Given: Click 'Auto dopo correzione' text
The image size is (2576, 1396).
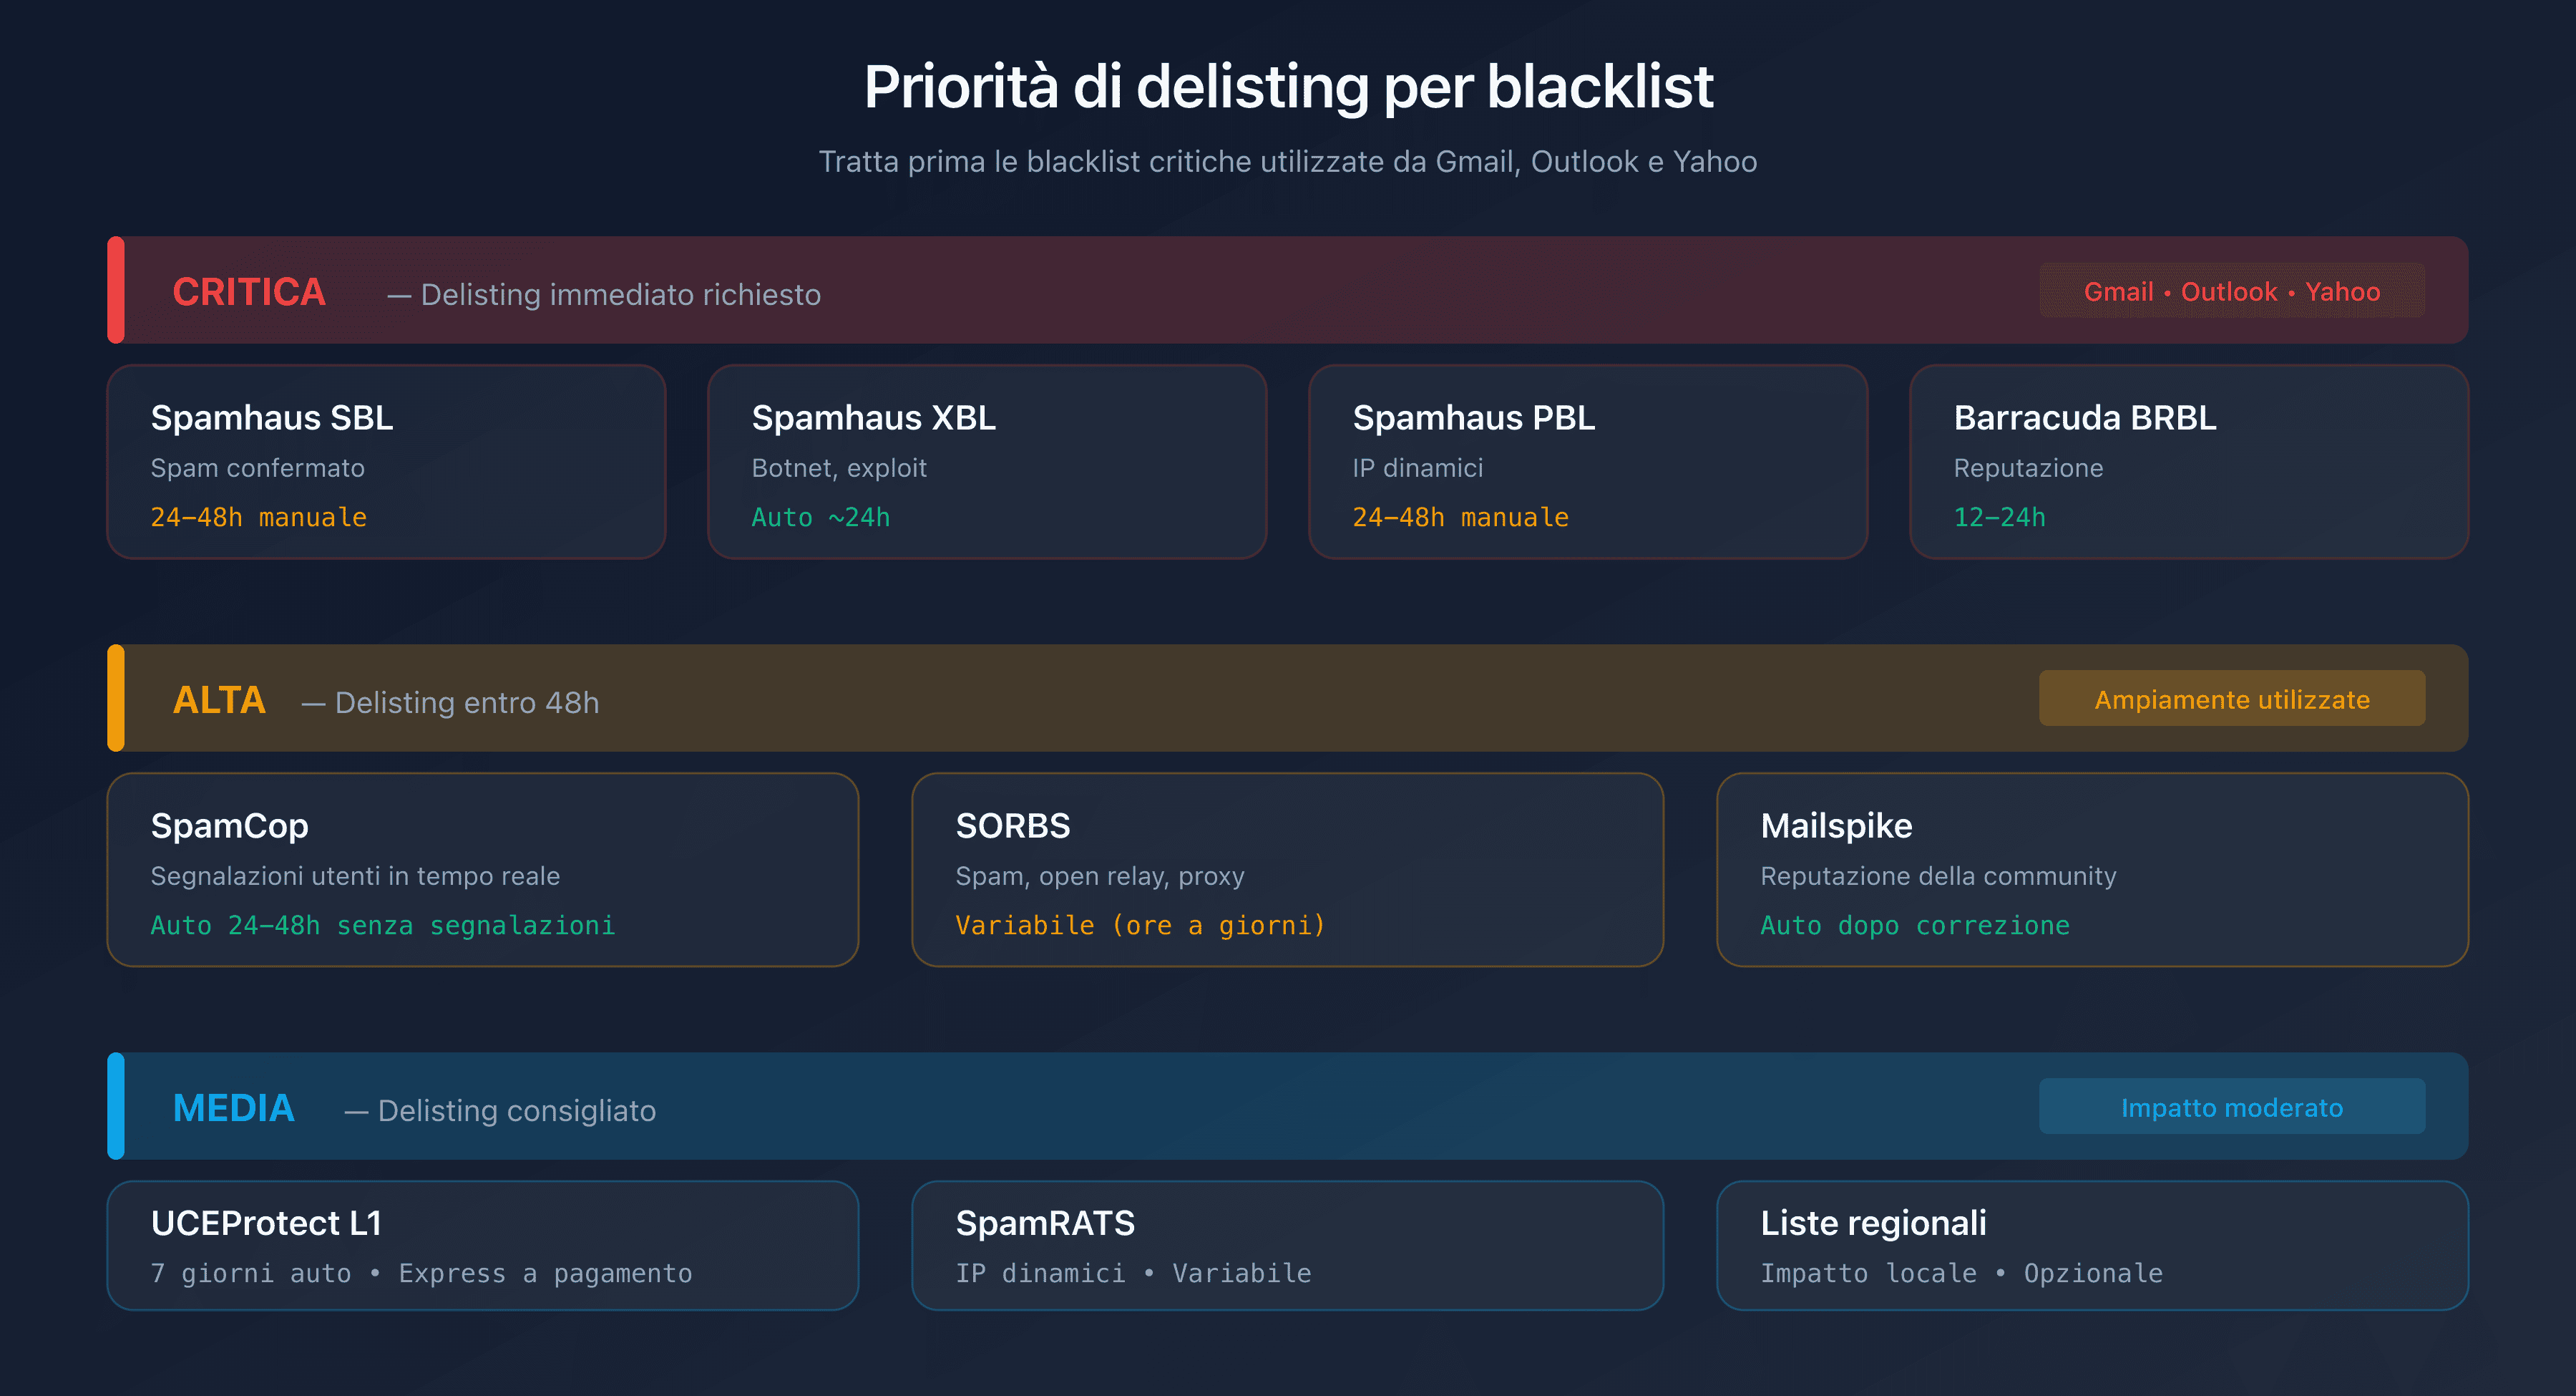Looking at the screenshot, I should tap(1914, 926).
